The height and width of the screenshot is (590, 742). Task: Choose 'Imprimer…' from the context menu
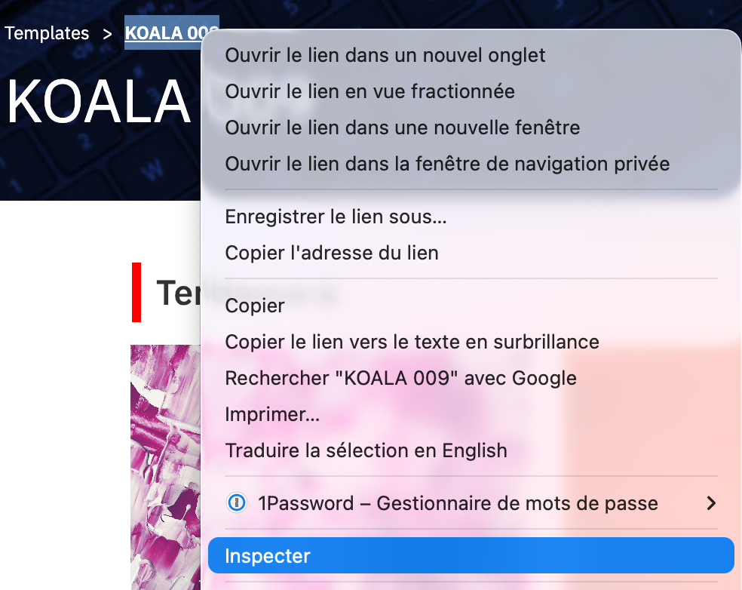tap(272, 414)
